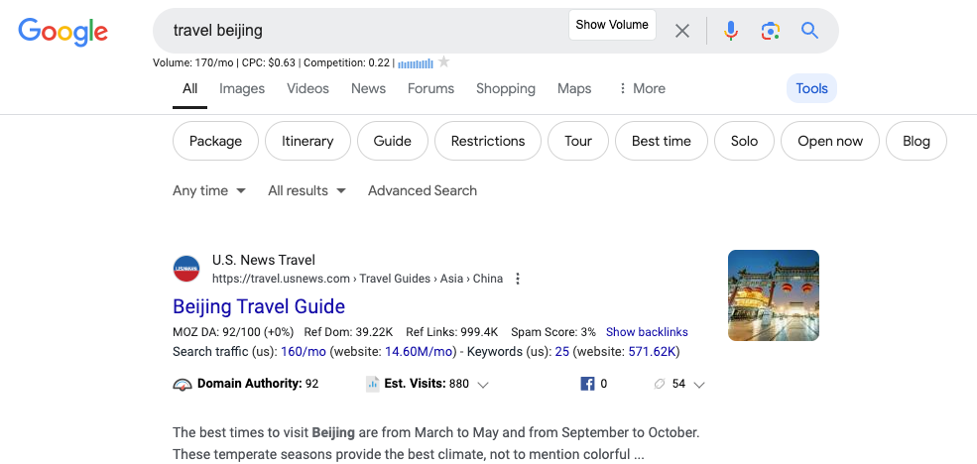The image size is (977, 464).
Task: Click the U.S. News Travel favicon
Action: coord(186,269)
